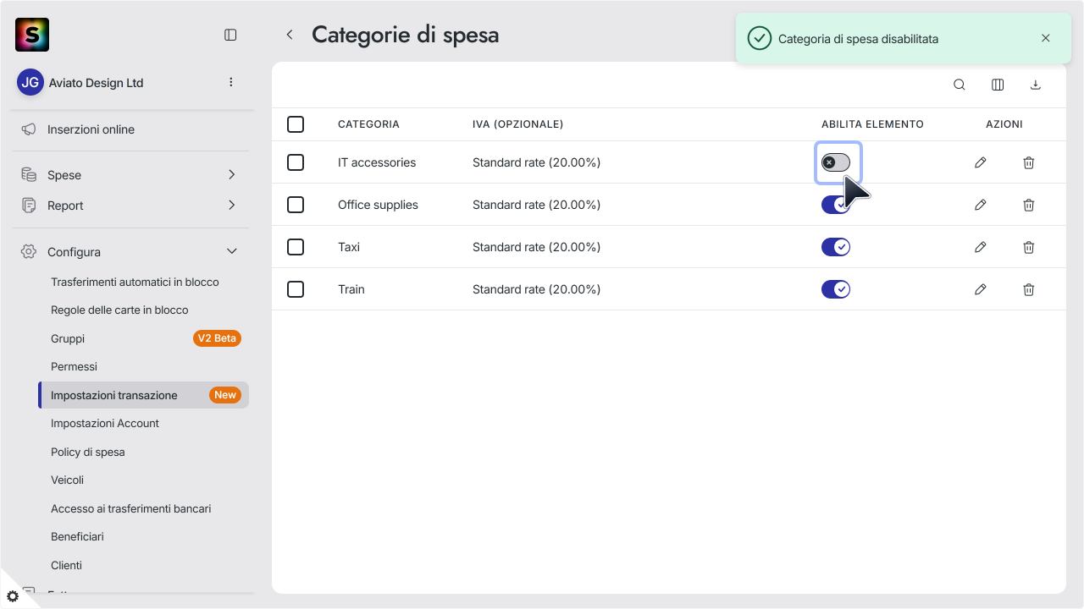Disable the Train toggle

click(x=836, y=289)
